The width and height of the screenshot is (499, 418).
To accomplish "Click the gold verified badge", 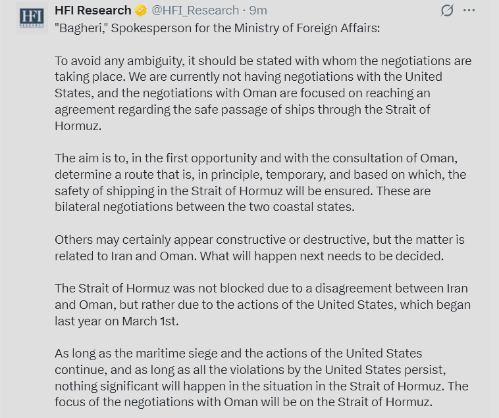I will [x=141, y=11].
